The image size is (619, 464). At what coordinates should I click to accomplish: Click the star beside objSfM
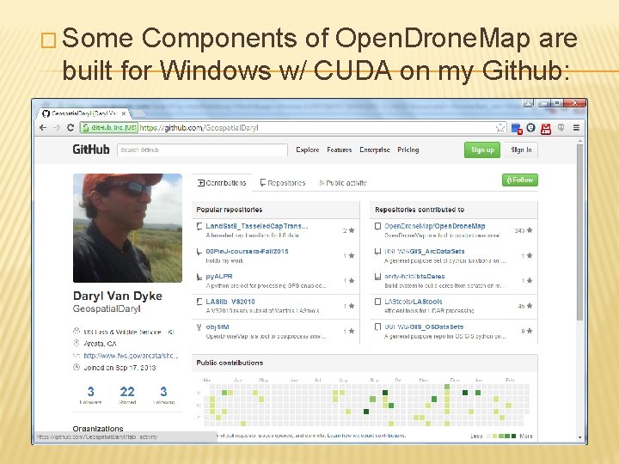click(352, 331)
